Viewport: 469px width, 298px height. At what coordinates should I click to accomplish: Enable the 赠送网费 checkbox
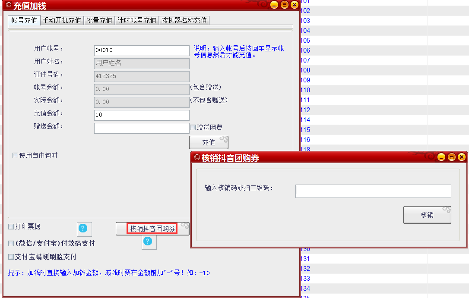(193, 128)
